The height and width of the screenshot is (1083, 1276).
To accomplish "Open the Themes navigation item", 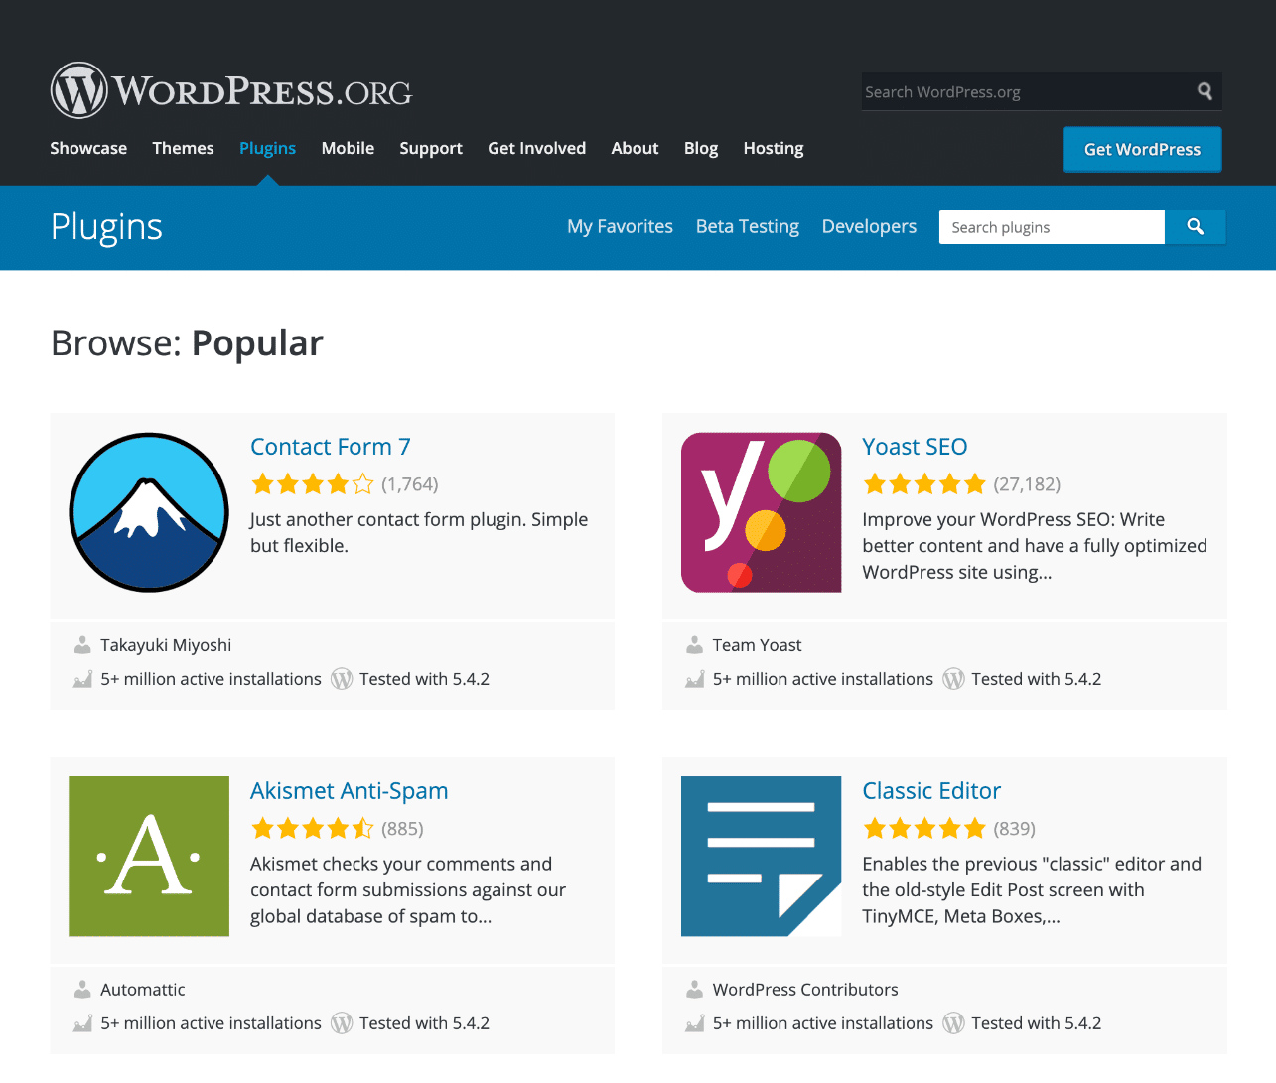I will click(x=183, y=148).
